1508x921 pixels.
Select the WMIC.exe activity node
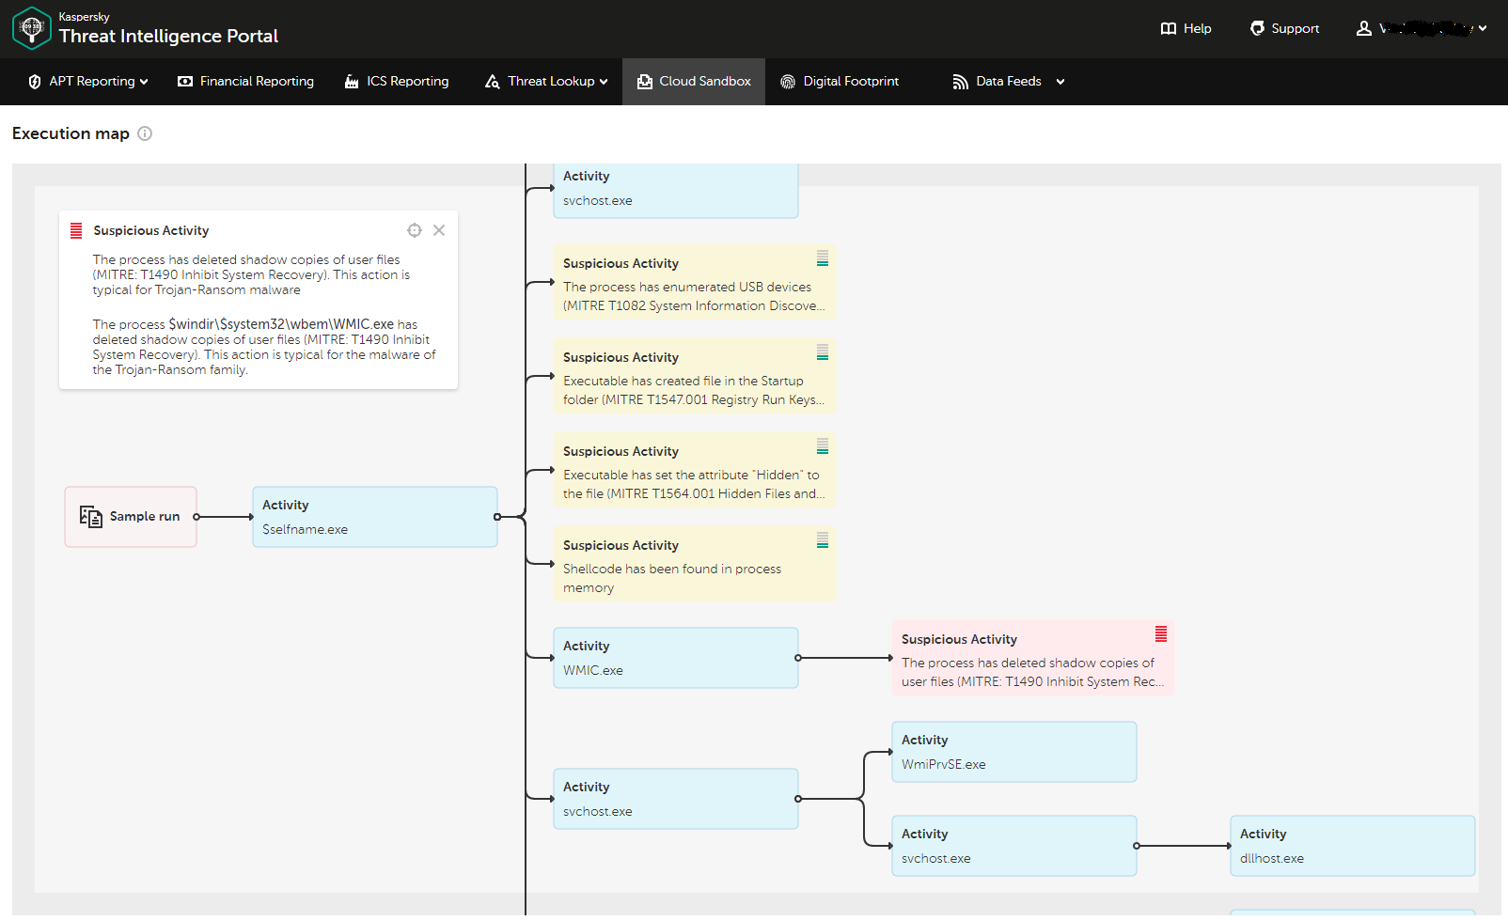[x=676, y=658]
